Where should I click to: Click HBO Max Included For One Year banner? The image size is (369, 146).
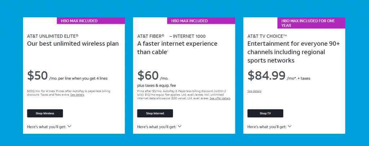(x=311, y=23)
